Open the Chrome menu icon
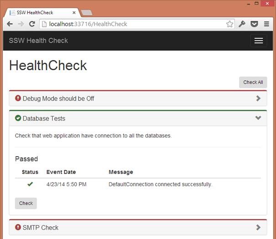 (x=267, y=24)
